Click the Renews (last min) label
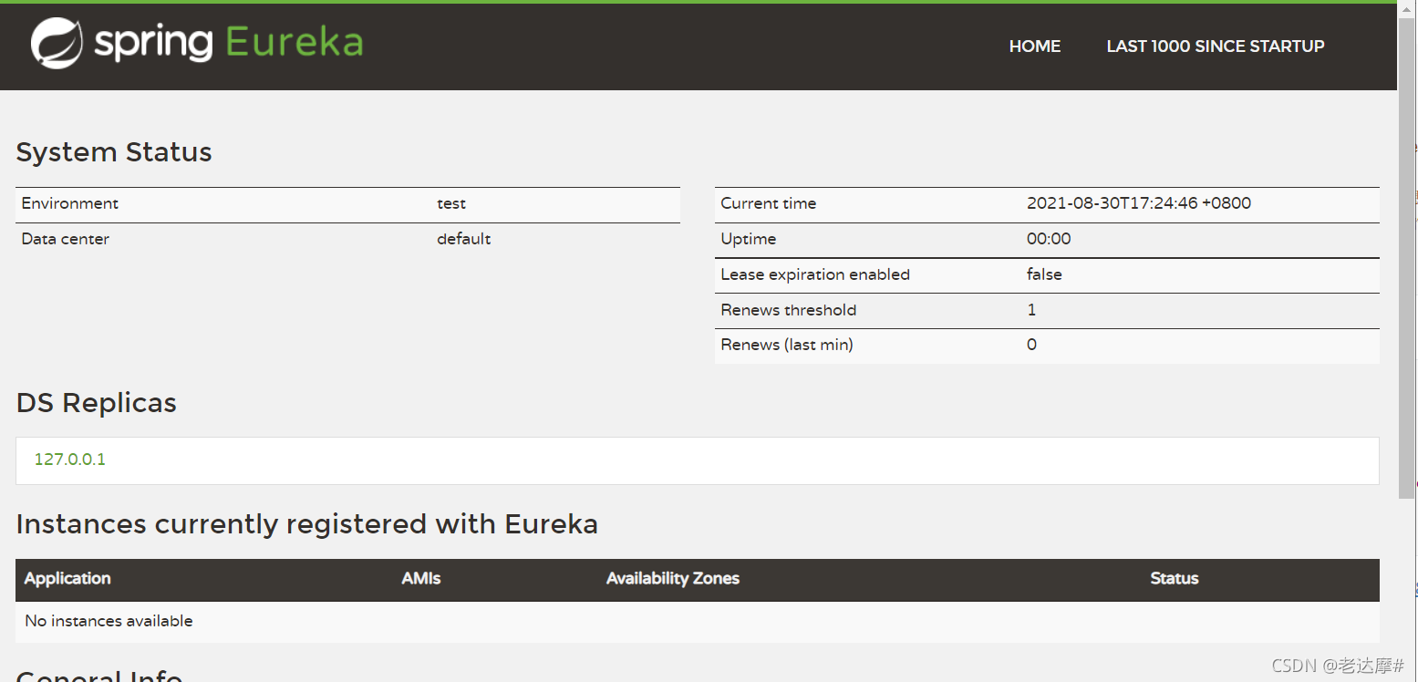1418x682 pixels. point(787,346)
